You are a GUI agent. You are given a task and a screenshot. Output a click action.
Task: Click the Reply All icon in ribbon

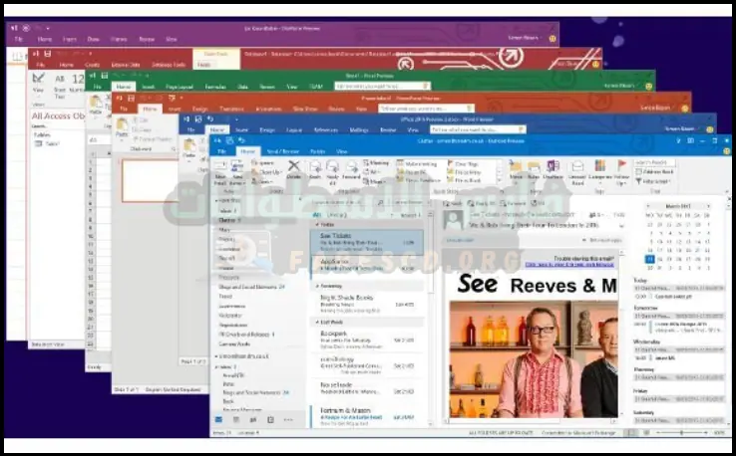pos(332,167)
